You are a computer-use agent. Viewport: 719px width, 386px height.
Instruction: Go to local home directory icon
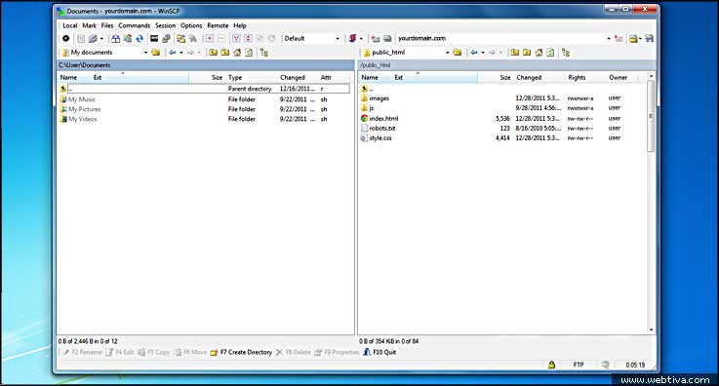(237, 53)
